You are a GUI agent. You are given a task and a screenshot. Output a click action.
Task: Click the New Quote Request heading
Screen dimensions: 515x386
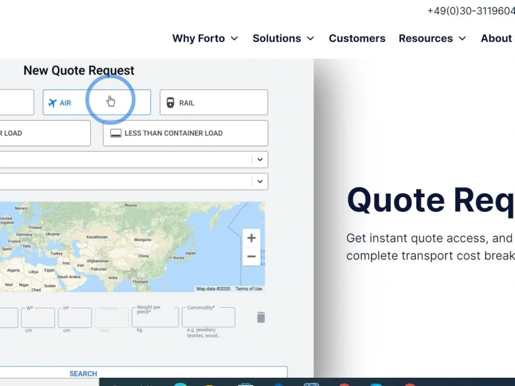[79, 71]
